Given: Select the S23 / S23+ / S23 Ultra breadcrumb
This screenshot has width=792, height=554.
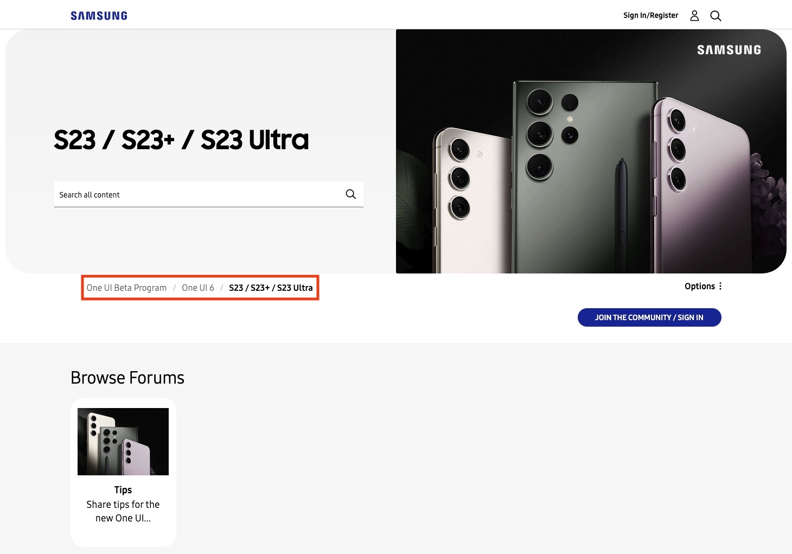Looking at the screenshot, I should [x=271, y=288].
